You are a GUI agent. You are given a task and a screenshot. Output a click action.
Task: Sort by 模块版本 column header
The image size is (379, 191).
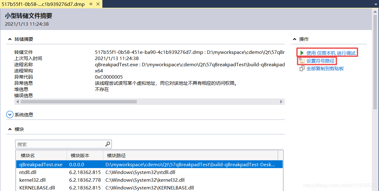[x=85, y=155]
